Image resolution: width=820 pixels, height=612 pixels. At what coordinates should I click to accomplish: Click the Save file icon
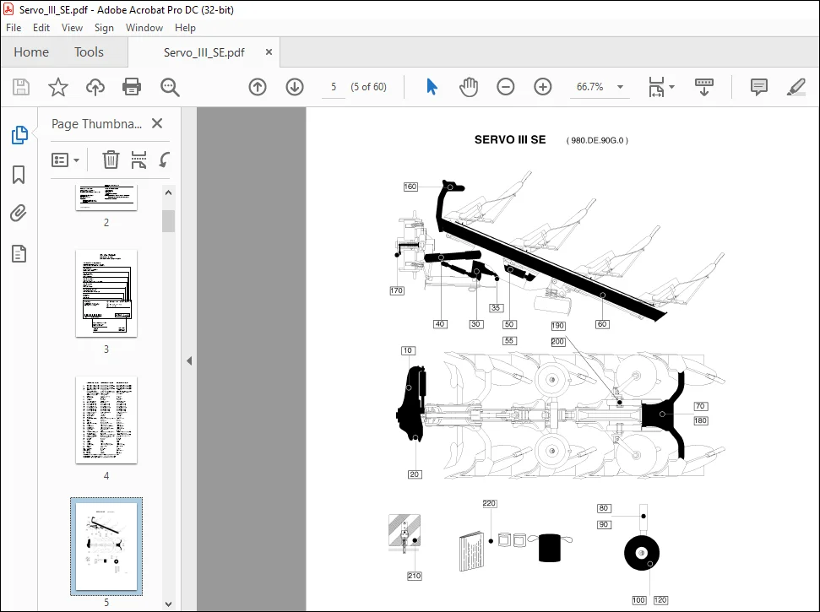click(21, 87)
